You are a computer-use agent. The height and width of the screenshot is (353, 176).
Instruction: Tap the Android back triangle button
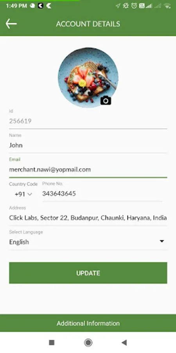(x=124, y=343)
